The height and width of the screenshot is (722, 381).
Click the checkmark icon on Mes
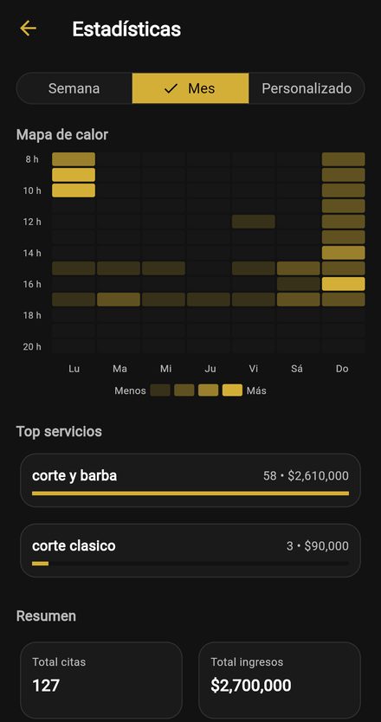click(x=171, y=88)
